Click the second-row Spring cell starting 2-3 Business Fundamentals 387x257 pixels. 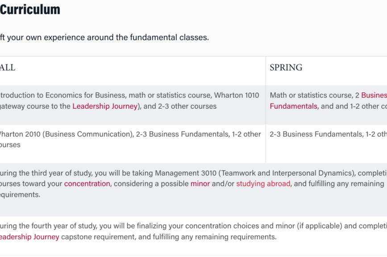(x=326, y=144)
